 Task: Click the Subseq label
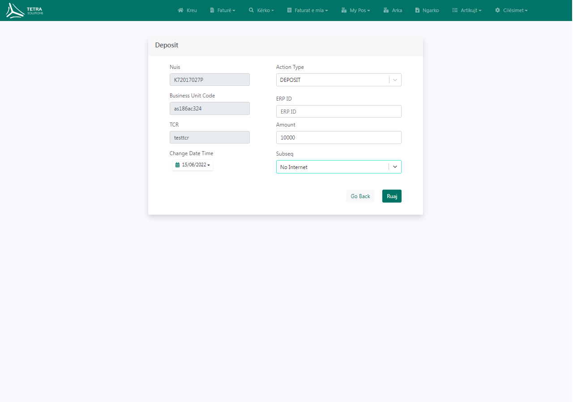[285, 154]
